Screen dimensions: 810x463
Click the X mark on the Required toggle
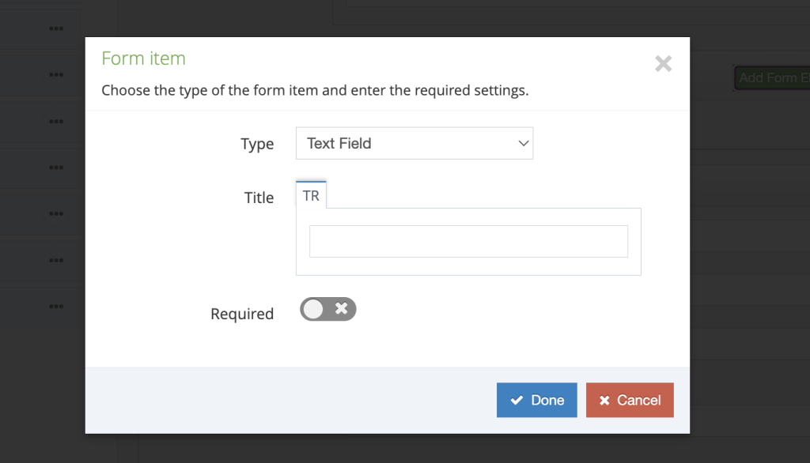341,309
